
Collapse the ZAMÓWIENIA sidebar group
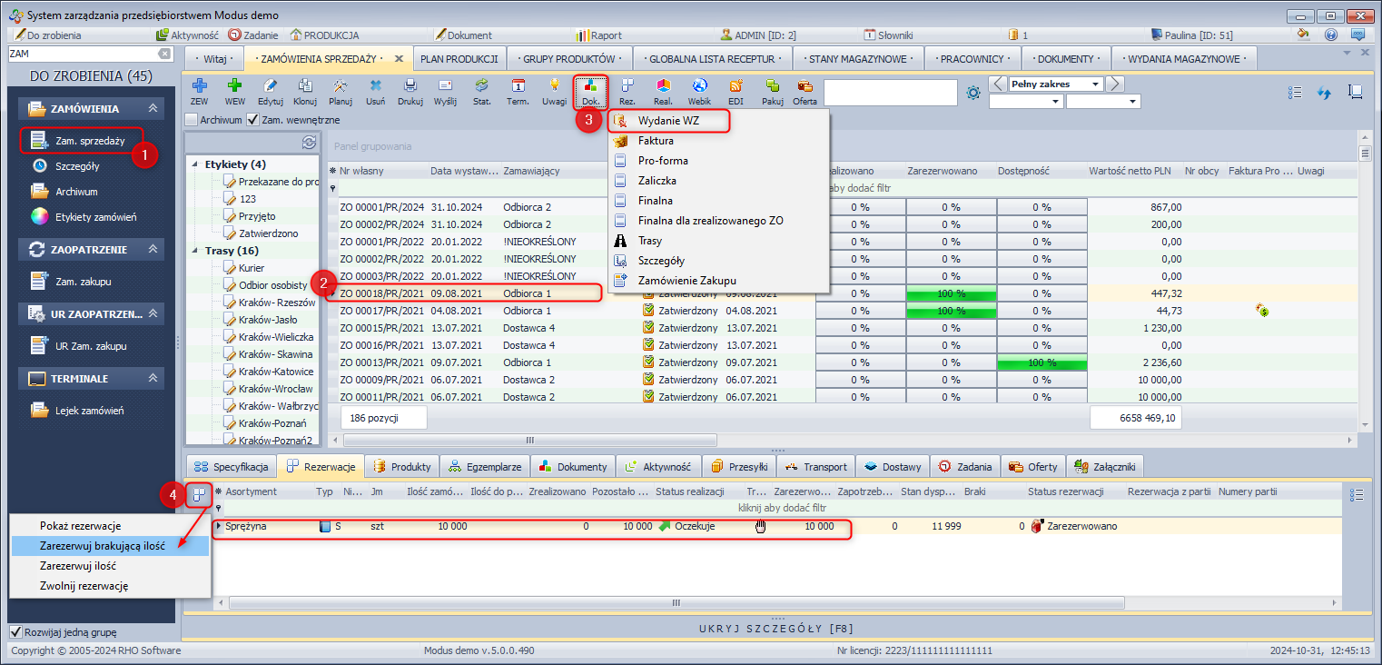153,109
